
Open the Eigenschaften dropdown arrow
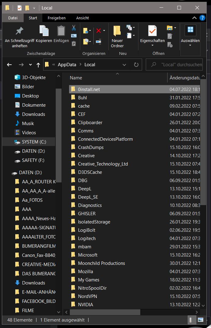point(153,46)
